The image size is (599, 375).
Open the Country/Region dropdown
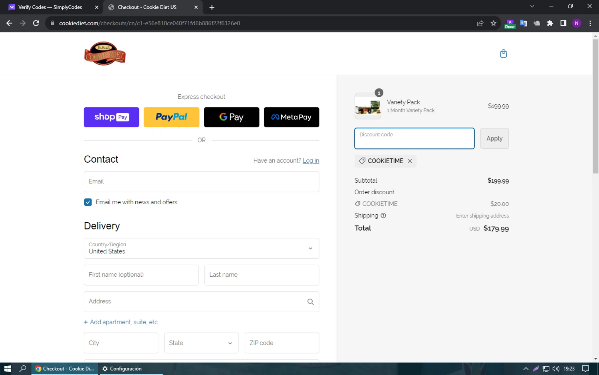click(201, 248)
